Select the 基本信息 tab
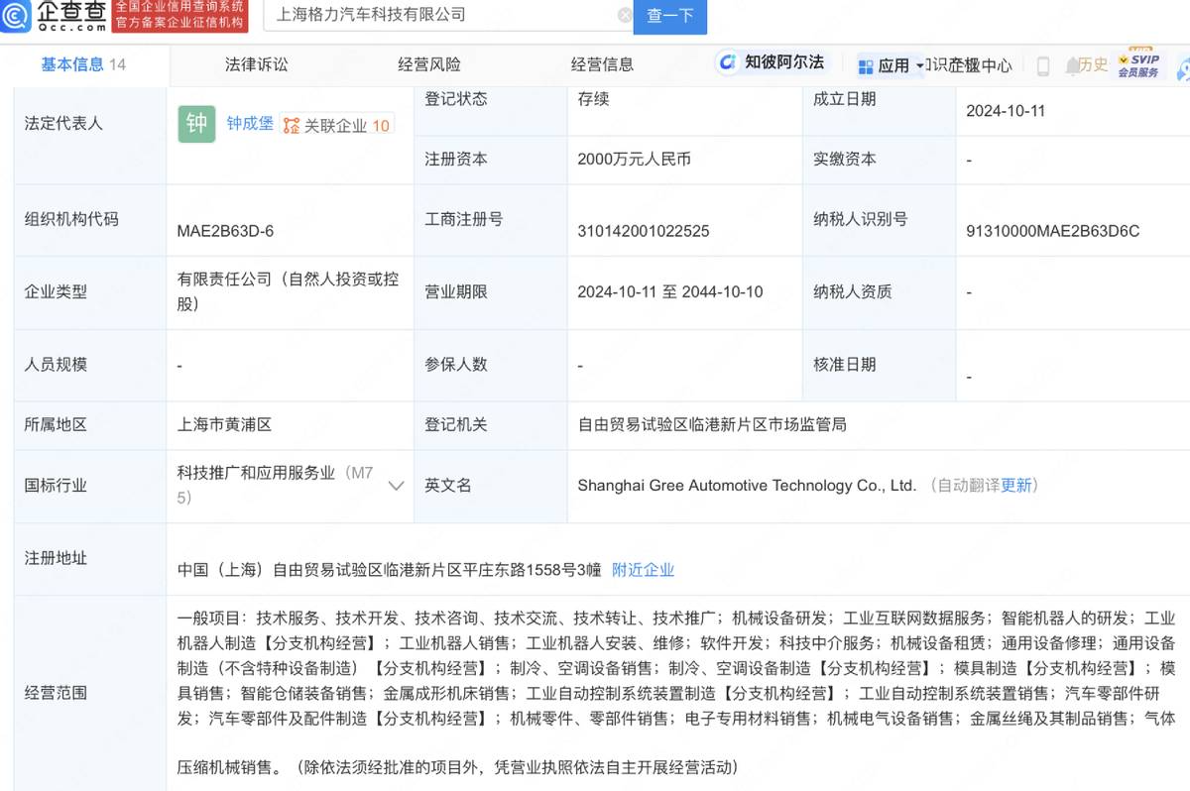This screenshot has height=791, width=1190. [x=83, y=64]
